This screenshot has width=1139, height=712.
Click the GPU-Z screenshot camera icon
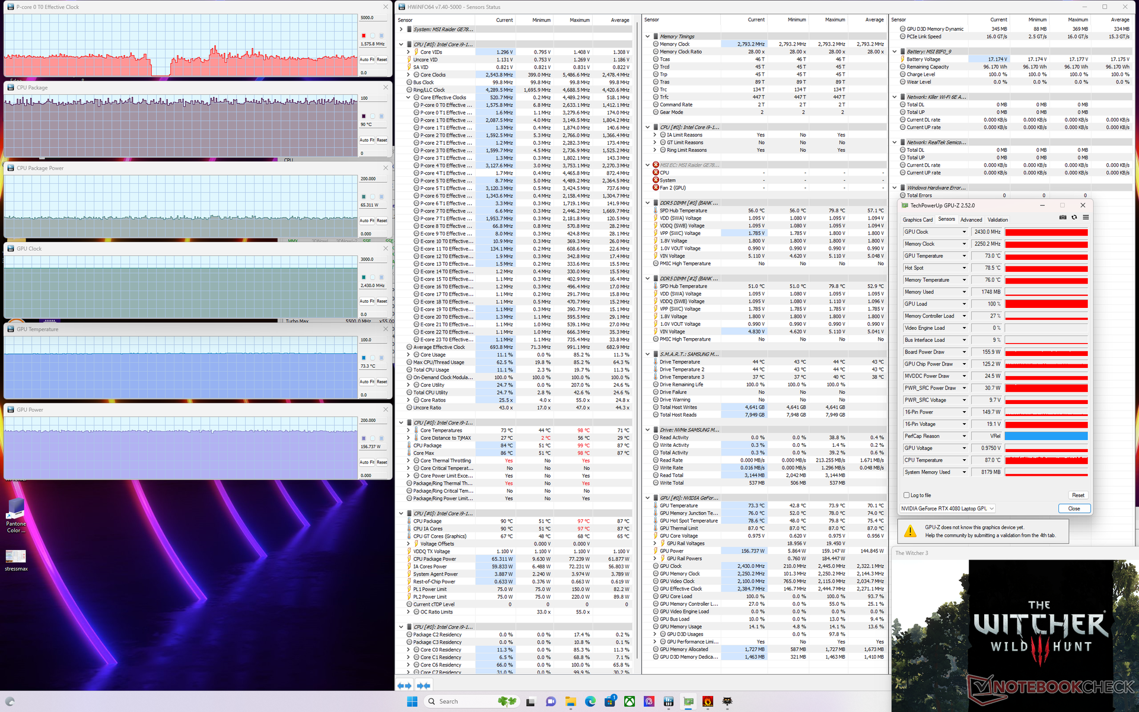(x=1062, y=217)
